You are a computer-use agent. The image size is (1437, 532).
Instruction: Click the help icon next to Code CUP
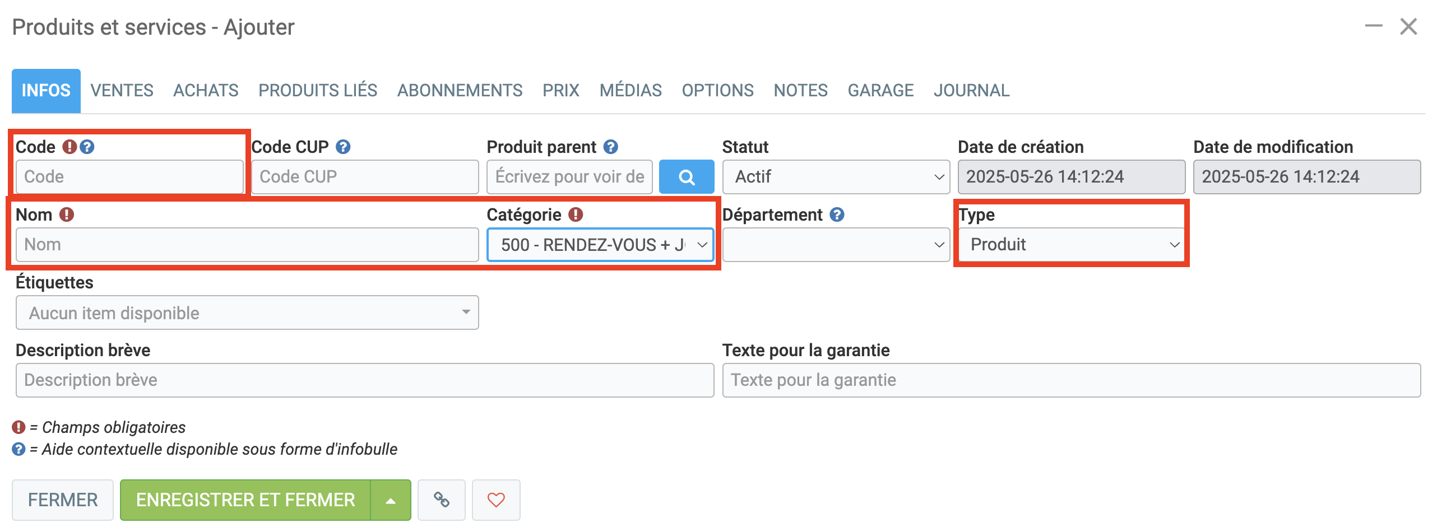(343, 147)
